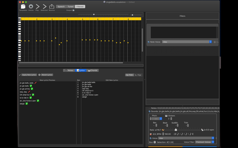Click bar 5 marker in the yellow ruler
This screenshot has height=148, width=238.
click(83, 19)
